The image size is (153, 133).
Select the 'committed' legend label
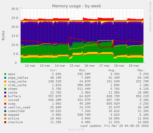coord(16,111)
